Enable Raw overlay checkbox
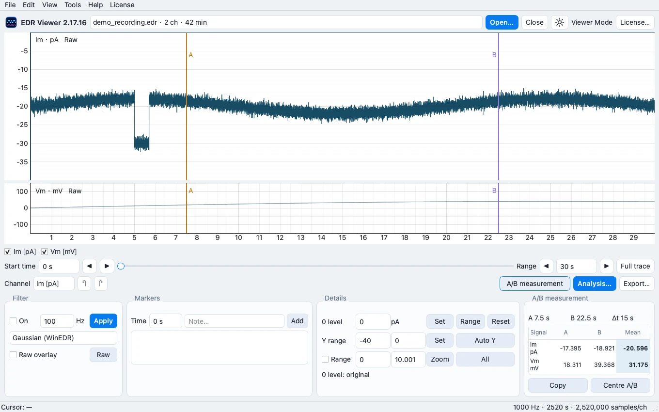Screen dimensions: 659x412 pyautogui.click(x=13, y=355)
